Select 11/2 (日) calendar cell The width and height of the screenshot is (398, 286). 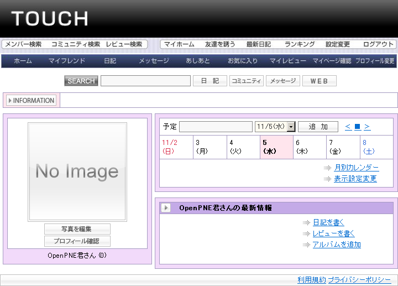(x=176, y=147)
